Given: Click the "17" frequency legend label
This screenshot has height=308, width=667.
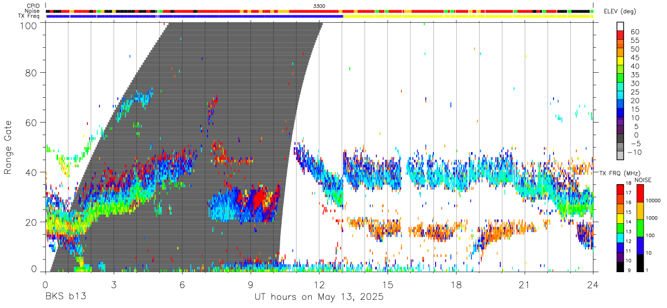Looking at the screenshot, I should [628, 193].
